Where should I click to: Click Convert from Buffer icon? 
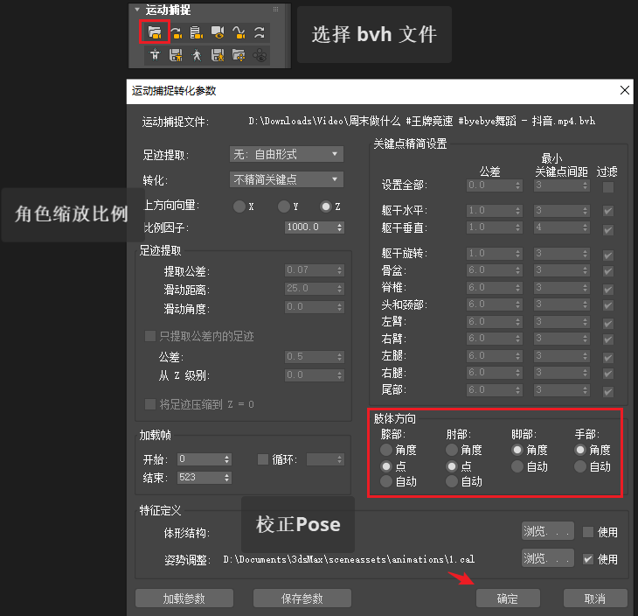(177, 32)
